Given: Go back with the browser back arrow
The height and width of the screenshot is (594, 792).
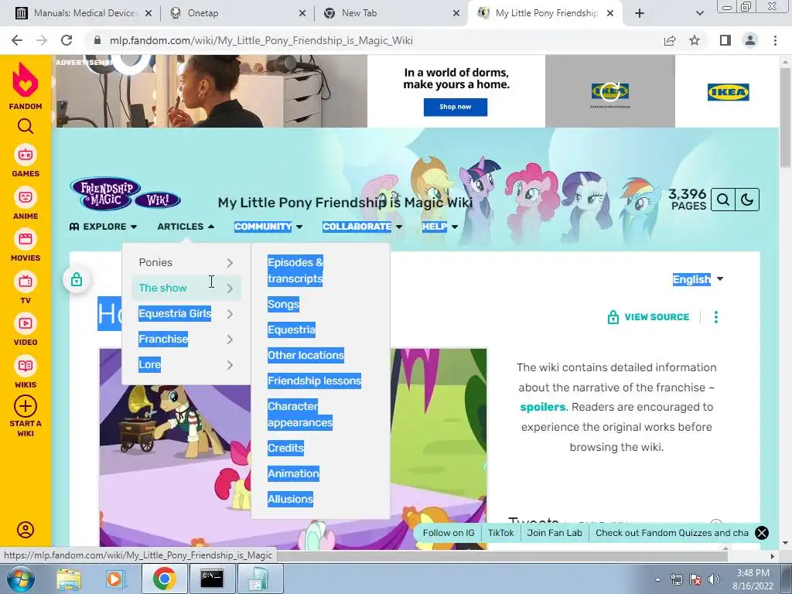Looking at the screenshot, I should (17, 40).
